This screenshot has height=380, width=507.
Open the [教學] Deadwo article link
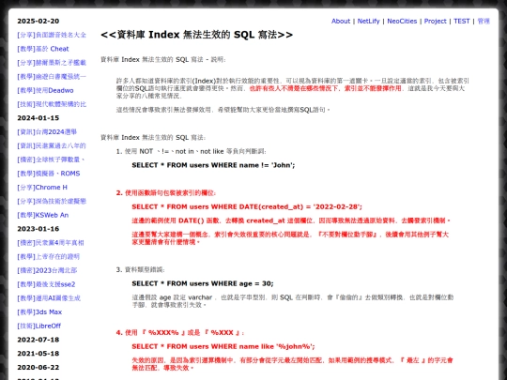click(x=45, y=90)
